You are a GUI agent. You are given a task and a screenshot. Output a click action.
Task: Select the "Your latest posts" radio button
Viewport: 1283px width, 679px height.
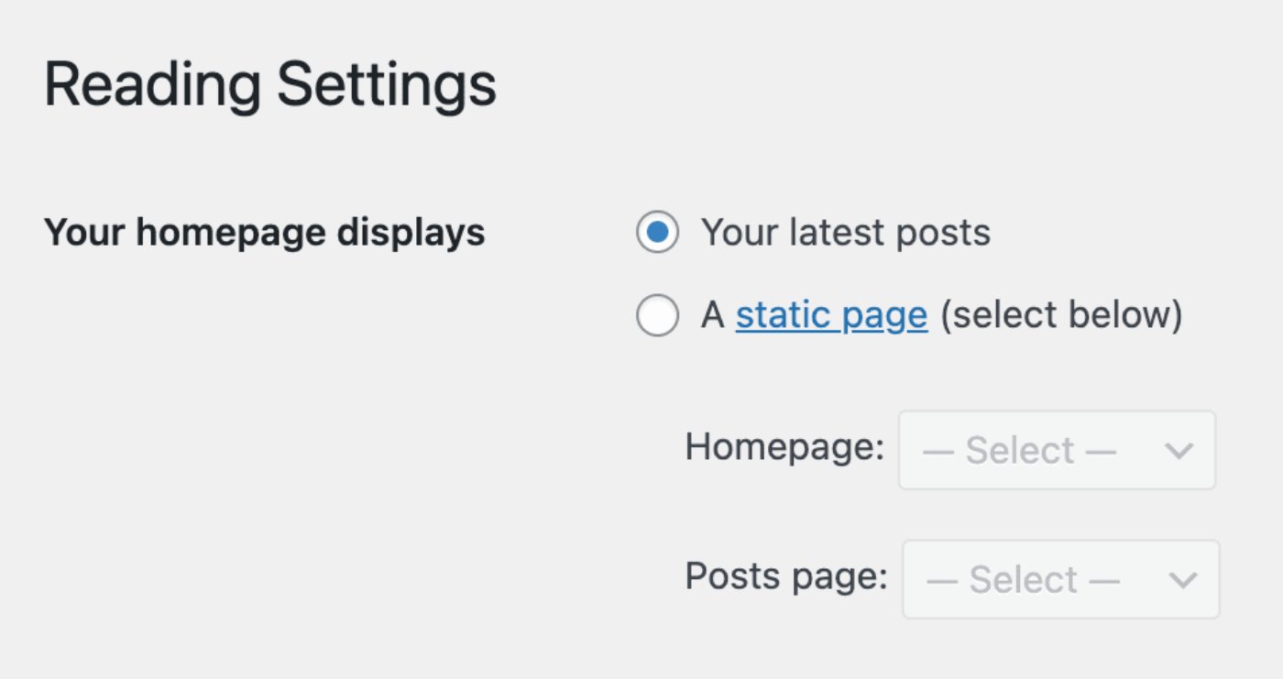[657, 233]
